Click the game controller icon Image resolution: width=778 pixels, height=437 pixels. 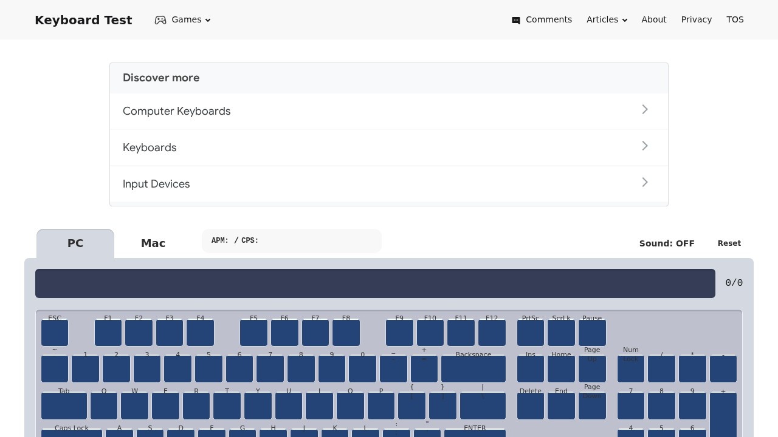click(x=160, y=20)
